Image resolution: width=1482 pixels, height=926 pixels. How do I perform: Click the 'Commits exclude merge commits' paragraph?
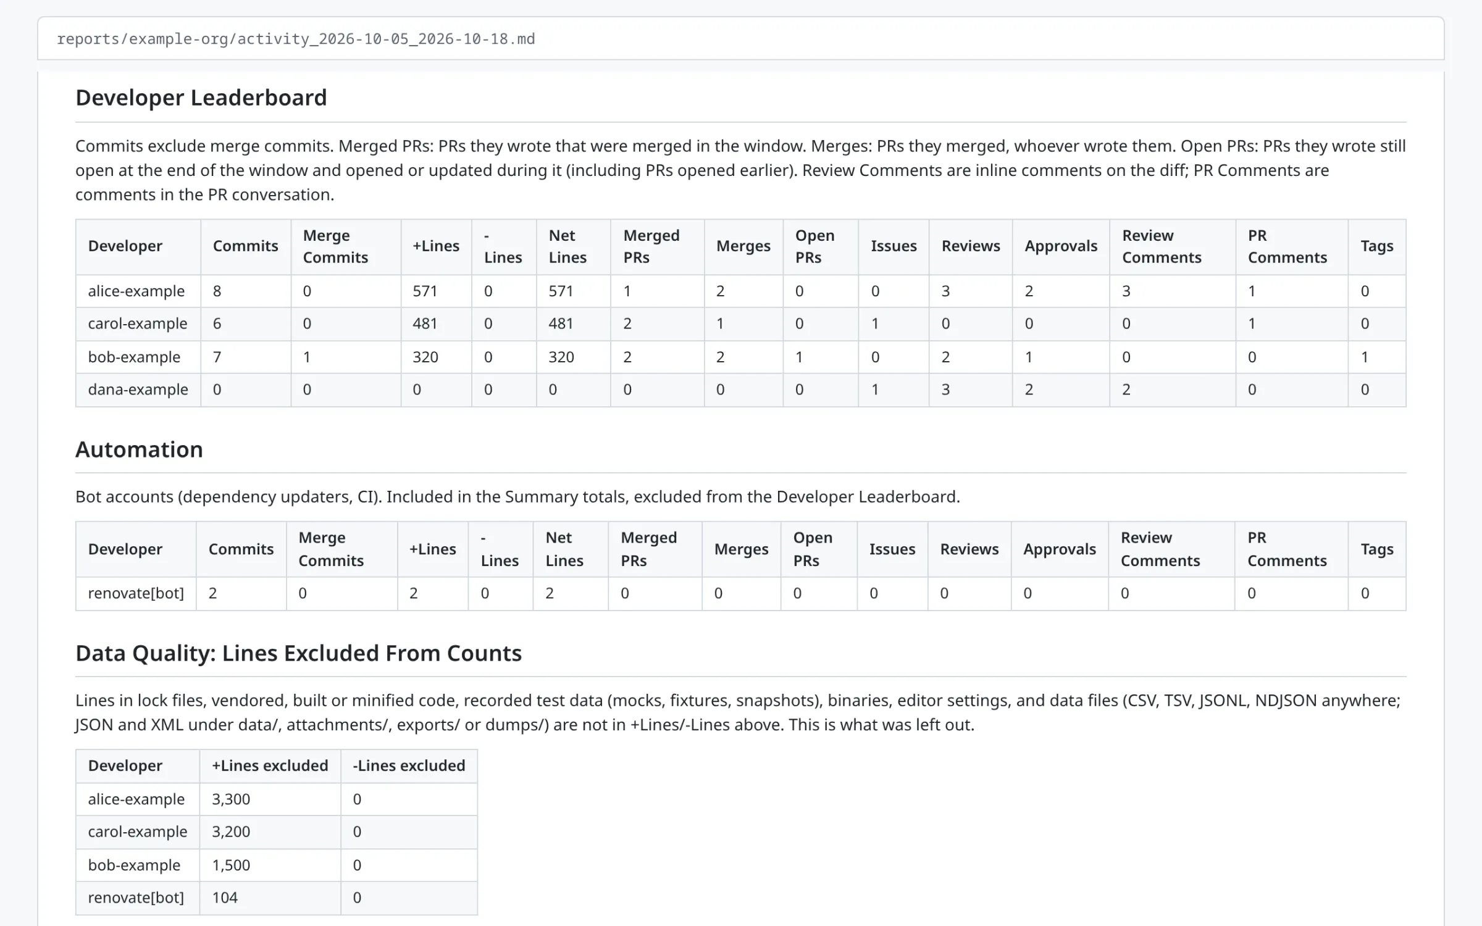[740, 170]
